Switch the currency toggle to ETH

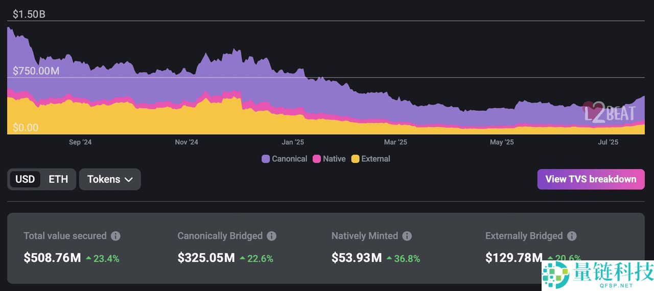click(x=58, y=179)
